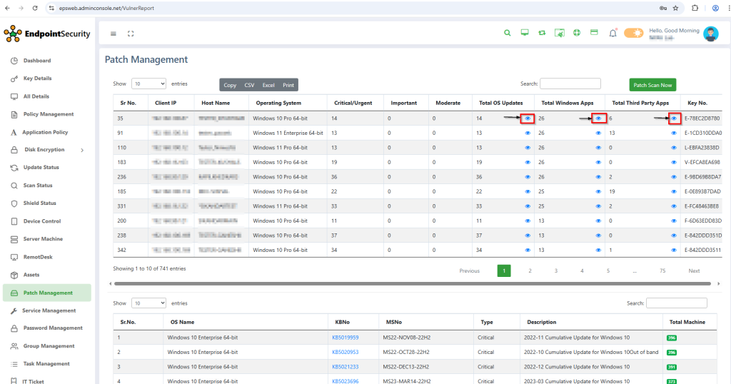Screen dimensions: 731x384
Task: View Total OS Updates for row 35
Action: [x=528, y=118]
